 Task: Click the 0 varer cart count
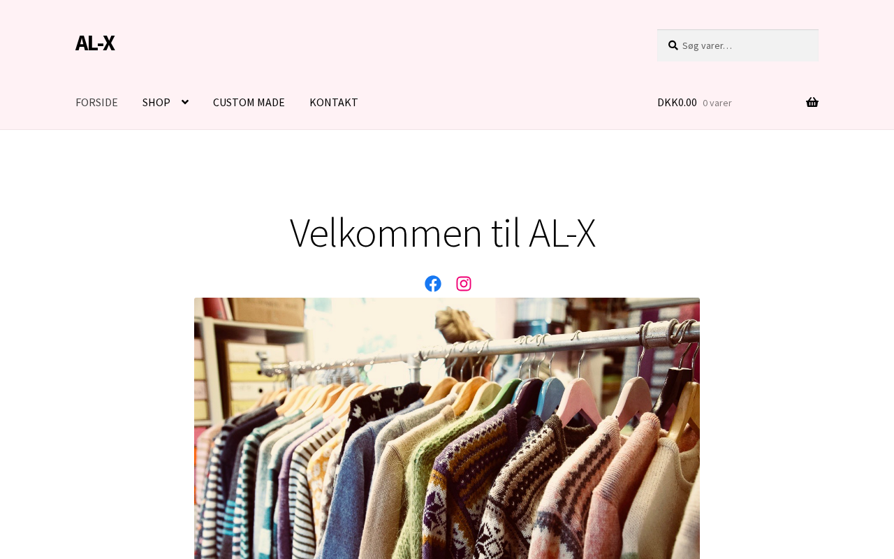click(717, 103)
